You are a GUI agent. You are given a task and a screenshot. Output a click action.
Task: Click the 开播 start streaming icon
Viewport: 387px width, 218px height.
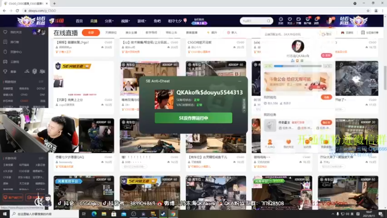click(x=298, y=20)
